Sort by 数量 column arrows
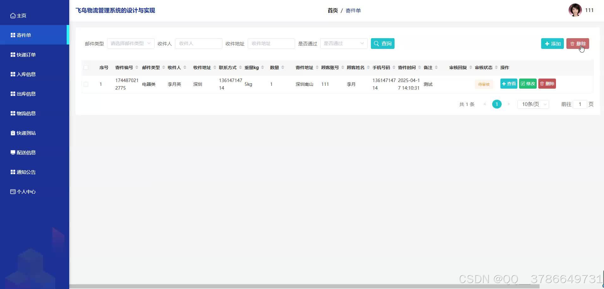Screen dimensions: 604x289 pyautogui.click(x=283, y=68)
